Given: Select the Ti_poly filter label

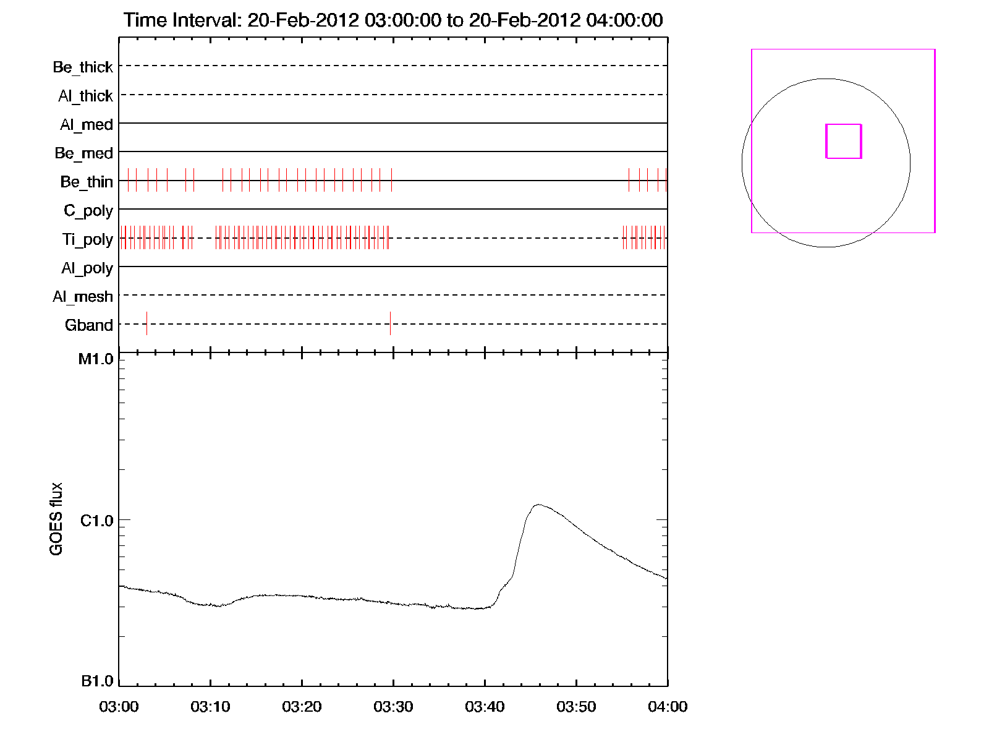Looking at the screenshot, I should [87, 239].
